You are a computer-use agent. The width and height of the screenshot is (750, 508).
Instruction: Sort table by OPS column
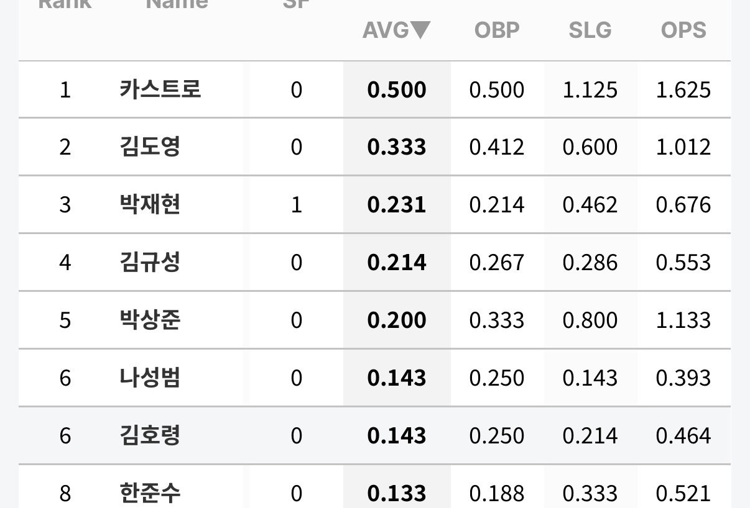[683, 30]
